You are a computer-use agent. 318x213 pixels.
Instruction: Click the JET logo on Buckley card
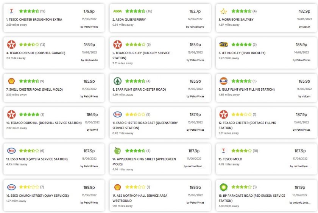[224, 45]
